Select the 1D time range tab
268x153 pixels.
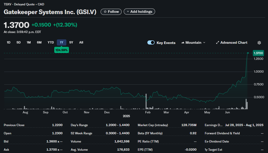[x=8, y=42]
